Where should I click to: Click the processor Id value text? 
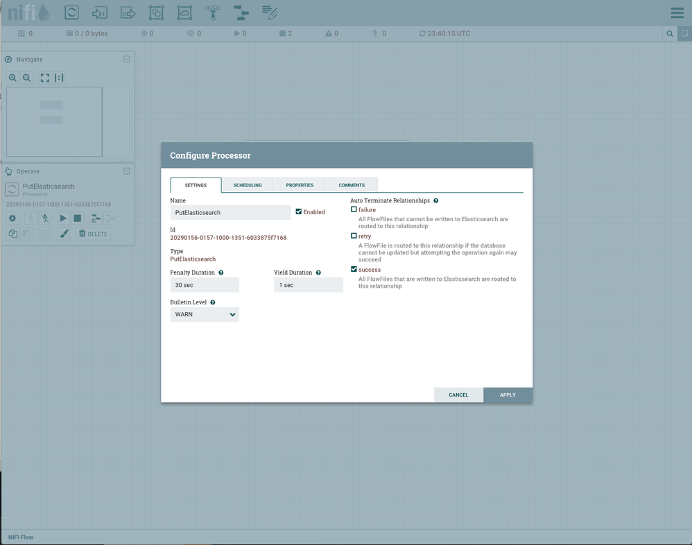[x=228, y=237]
